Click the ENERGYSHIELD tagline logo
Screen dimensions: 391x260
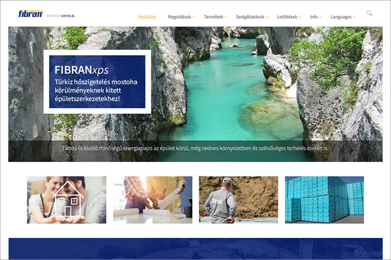(x=61, y=16)
